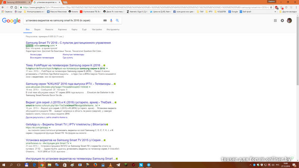
Task: Open Windows taskbar search
Action: coord(11,165)
